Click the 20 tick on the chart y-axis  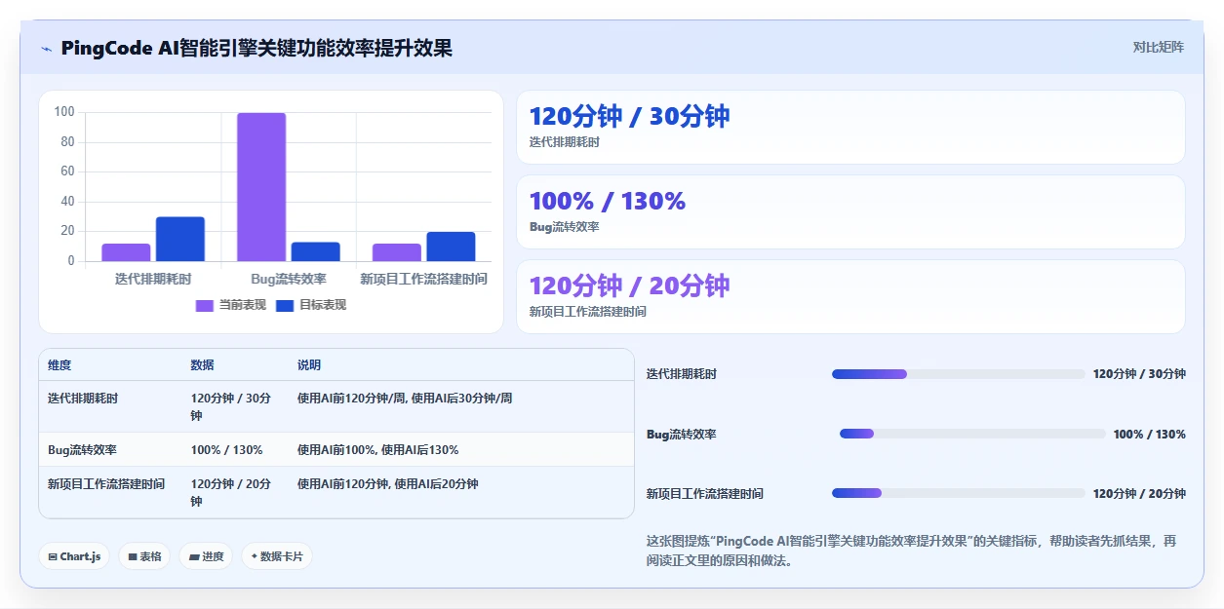coord(67,231)
